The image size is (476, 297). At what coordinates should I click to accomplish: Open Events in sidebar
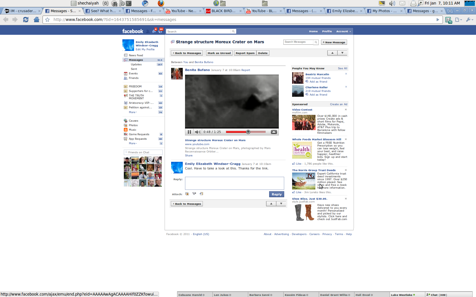[133, 74]
